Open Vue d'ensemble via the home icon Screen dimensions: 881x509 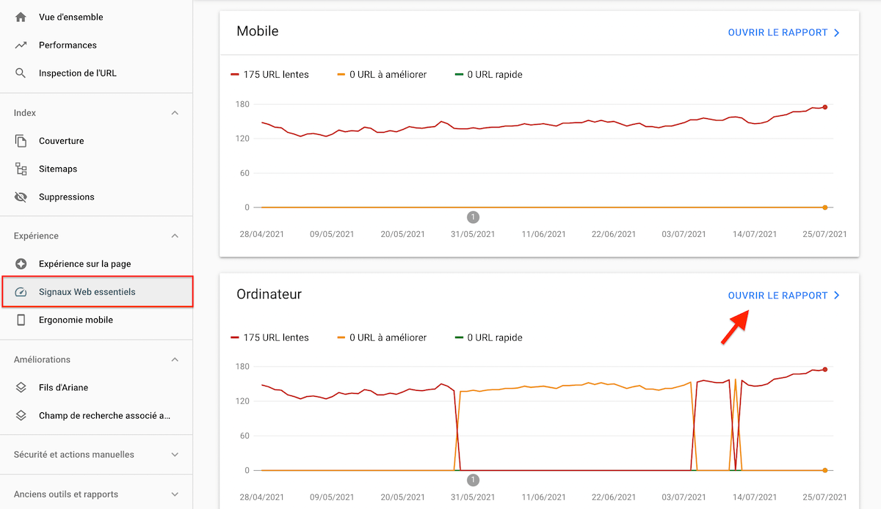coord(20,16)
